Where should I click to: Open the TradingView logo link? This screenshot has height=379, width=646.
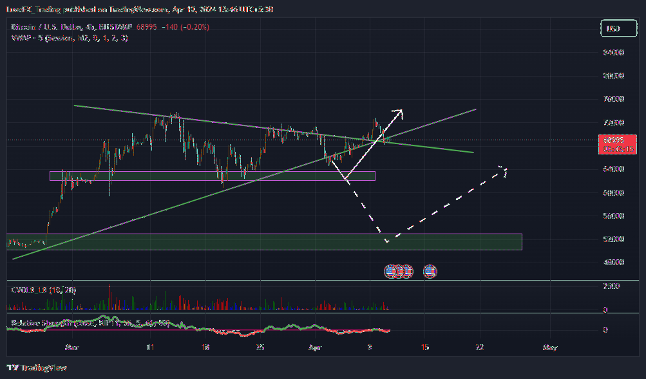click(x=37, y=367)
